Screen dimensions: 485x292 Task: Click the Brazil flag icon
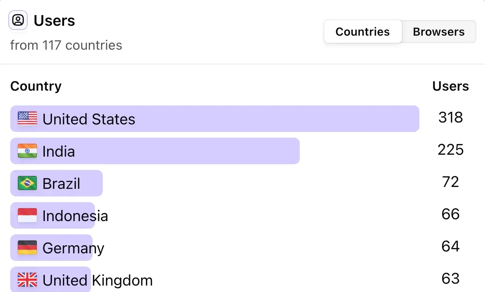pyautogui.click(x=27, y=183)
